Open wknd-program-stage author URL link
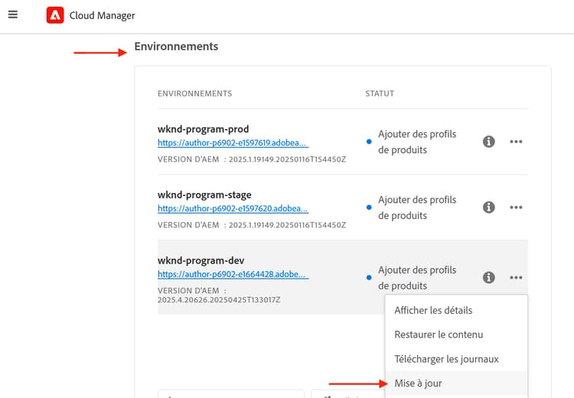The width and height of the screenshot is (574, 398). (233, 208)
